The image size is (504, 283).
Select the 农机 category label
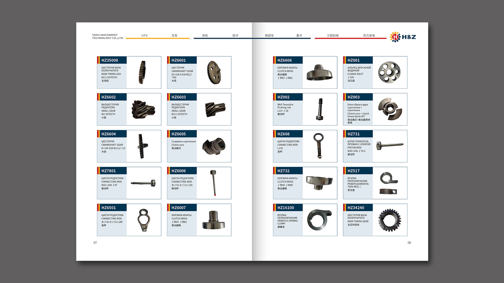click(x=205, y=36)
